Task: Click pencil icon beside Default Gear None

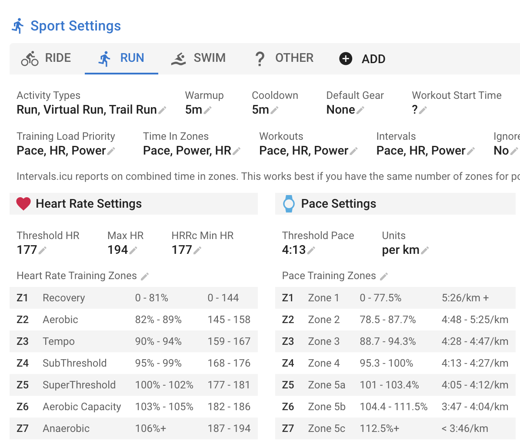Action: pos(360,110)
